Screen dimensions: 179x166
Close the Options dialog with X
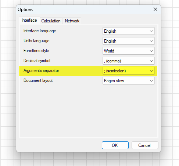pyautogui.click(x=155, y=9)
